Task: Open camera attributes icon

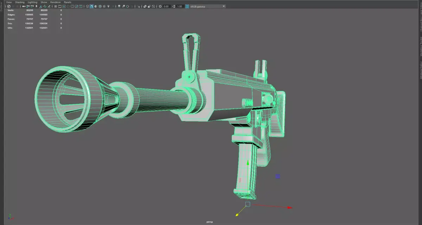Action: (x=32, y=6)
